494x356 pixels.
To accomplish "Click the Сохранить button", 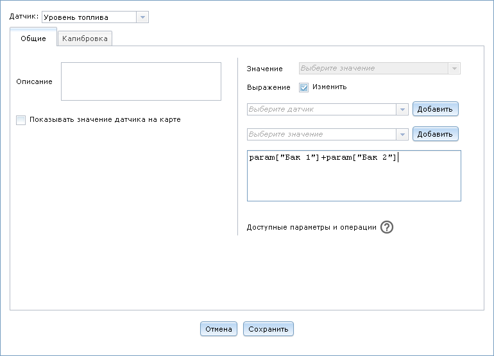I will point(268,329).
